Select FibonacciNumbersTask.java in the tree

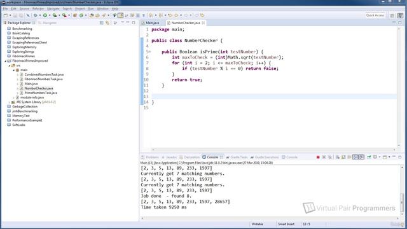click(43, 79)
